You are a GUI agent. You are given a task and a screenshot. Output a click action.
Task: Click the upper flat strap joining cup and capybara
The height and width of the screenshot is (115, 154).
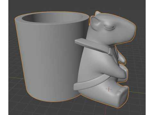pos(94,46)
